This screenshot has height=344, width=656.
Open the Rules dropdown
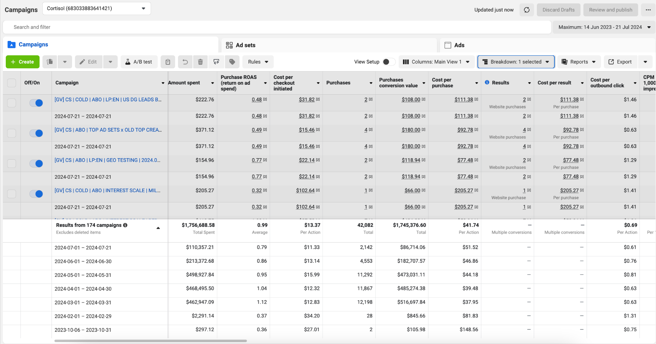pos(258,62)
